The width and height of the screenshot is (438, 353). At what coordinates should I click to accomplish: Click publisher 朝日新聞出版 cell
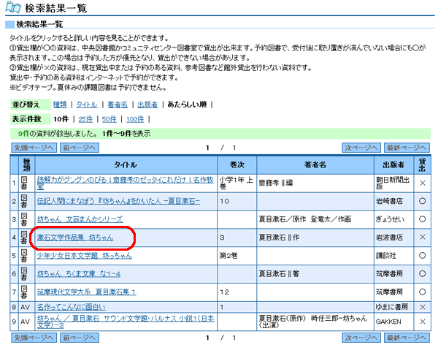(394, 183)
